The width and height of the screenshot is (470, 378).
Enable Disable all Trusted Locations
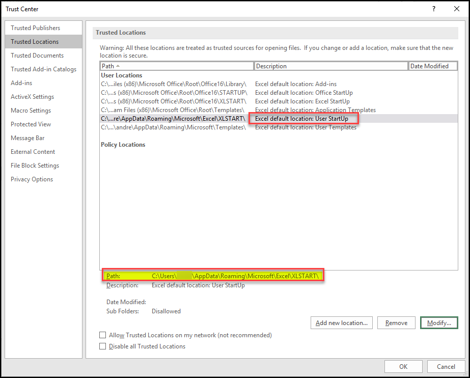(x=103, y=346)
